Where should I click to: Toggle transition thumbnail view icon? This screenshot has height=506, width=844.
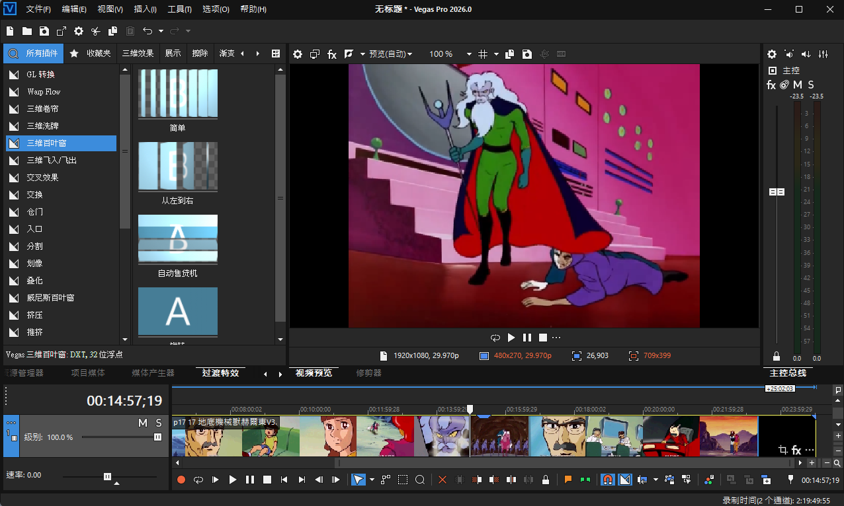point(276,54)
